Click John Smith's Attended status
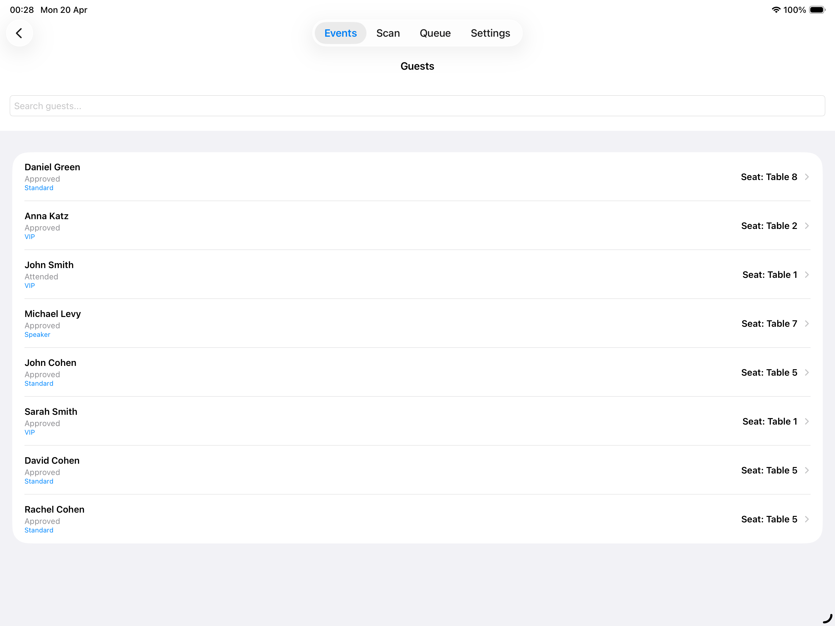Viewport: 835px width, 626px height. pyautogui.click(x=42, y=277)
